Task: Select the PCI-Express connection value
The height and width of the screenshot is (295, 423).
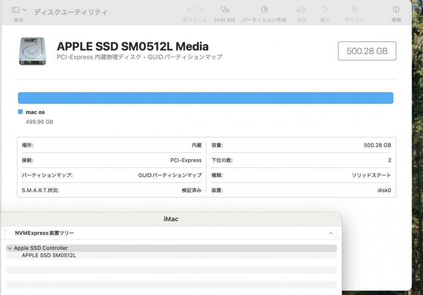Action: point(186,160)
